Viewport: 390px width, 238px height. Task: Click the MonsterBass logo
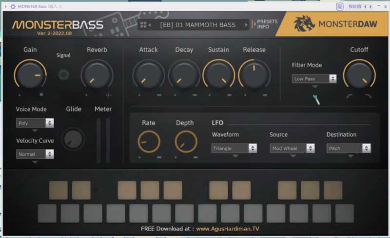58,25
